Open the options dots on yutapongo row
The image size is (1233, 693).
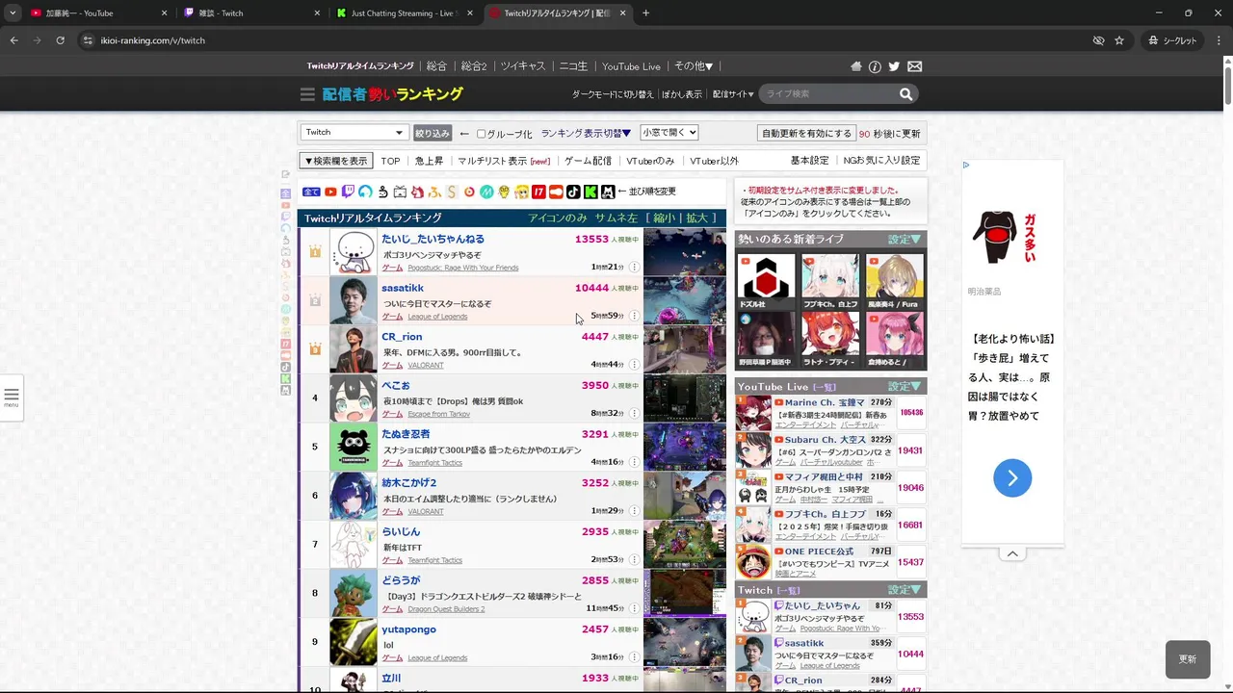point(634,657)
